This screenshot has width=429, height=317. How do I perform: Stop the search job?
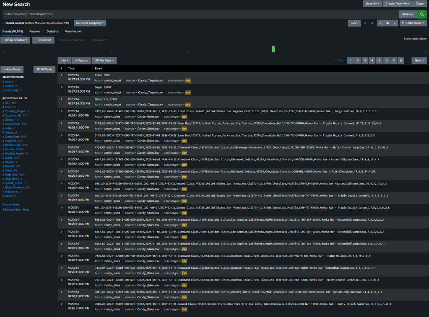click(372, 23)
